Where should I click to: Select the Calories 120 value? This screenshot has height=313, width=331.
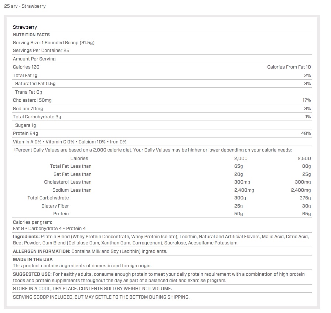tap(26, 67)
